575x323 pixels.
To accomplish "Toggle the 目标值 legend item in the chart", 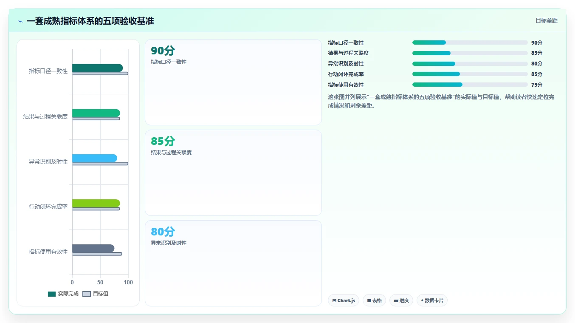I will point(96,294).
